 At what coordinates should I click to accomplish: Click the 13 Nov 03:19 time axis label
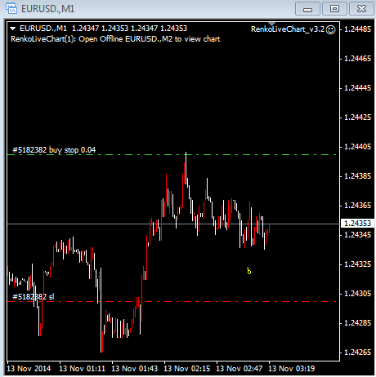(x=292, y=369)
